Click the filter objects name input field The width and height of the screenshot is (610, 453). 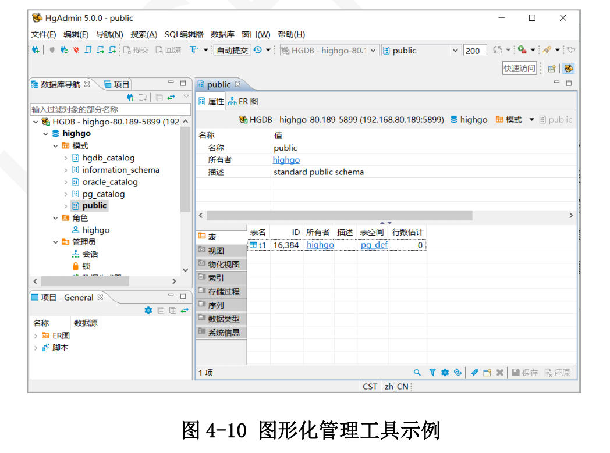pos(110,109)
